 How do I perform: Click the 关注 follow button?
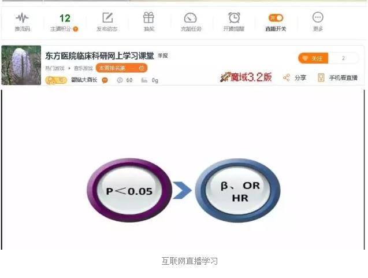pyautogui.click(x=313, y=58)
